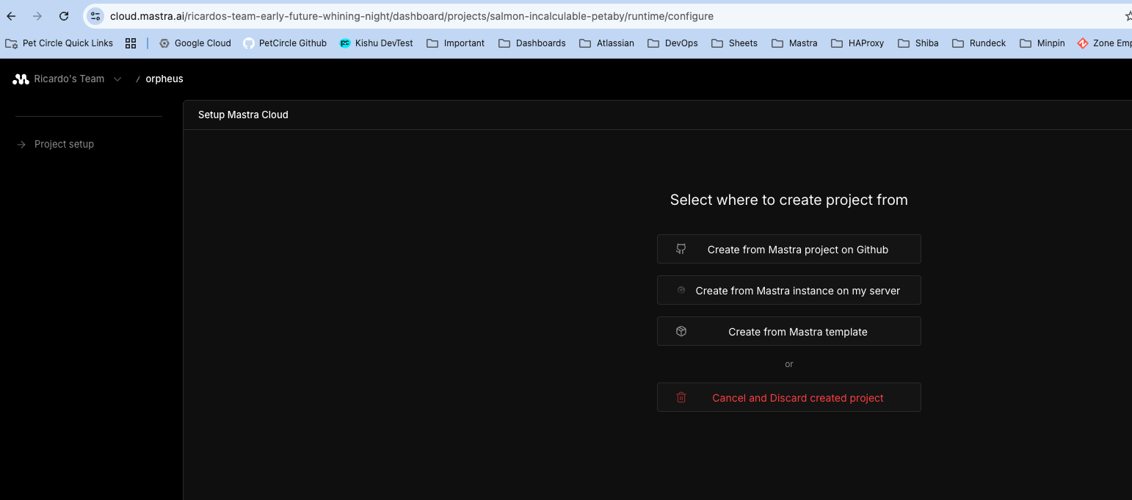Open Project setup in the sidebar
The height and width of the screenshot is (500, 1132).
(x=64, y=144)
